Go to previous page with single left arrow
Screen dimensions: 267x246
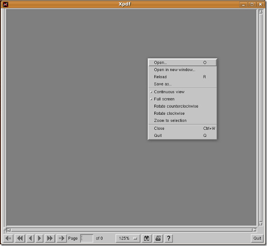[x=31, y=238]
